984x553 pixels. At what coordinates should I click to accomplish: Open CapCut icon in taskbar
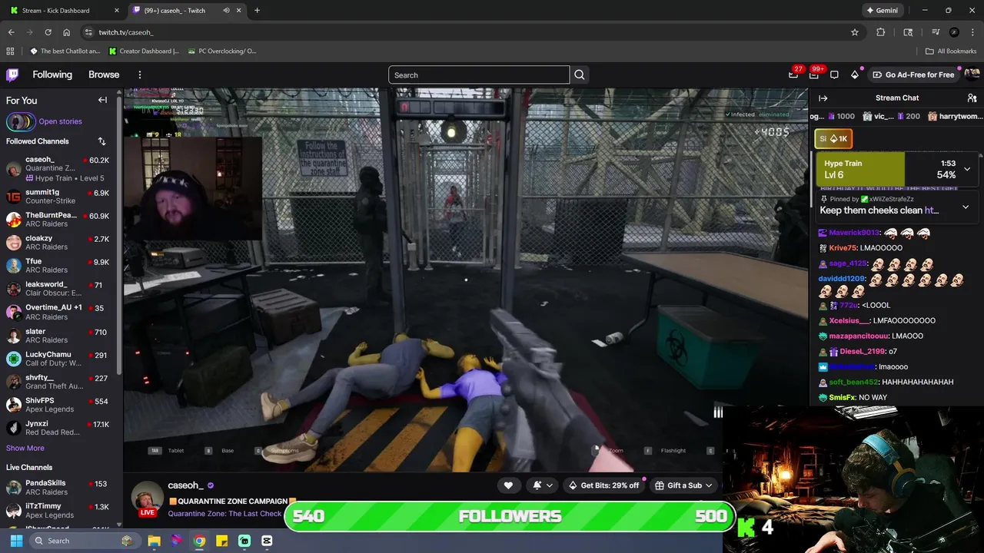tap(267, 541)
